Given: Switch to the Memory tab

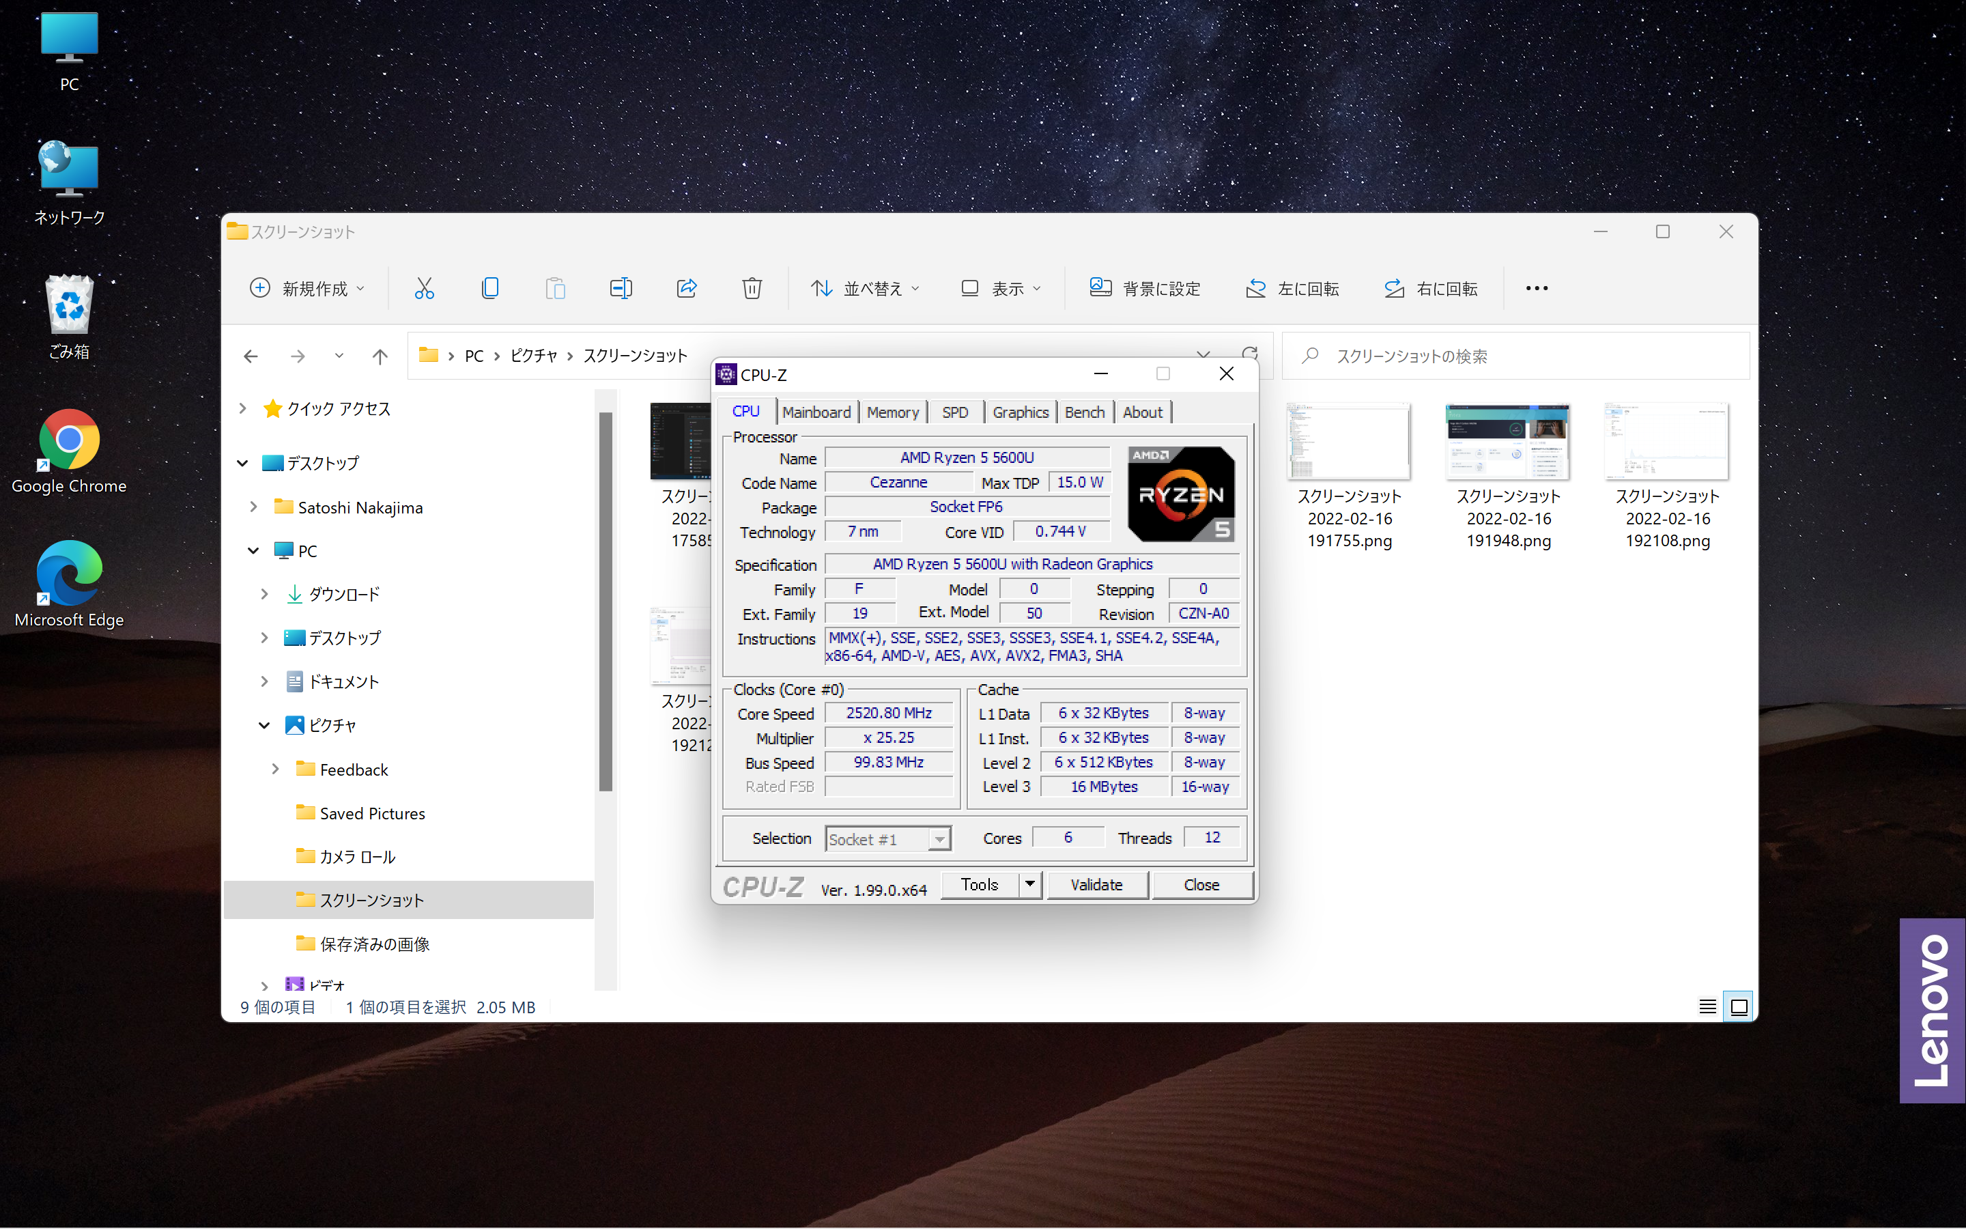Looking at the screenshot, I should tap(893, 412).
